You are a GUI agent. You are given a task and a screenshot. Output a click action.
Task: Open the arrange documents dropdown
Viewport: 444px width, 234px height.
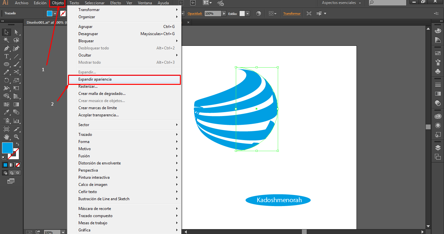[x=207, y=3]
